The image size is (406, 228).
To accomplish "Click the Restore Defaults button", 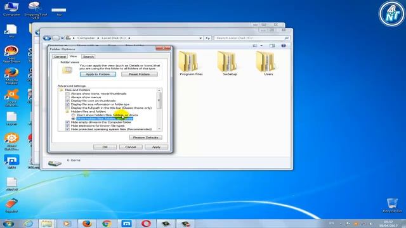I will (x=146, y=137).
